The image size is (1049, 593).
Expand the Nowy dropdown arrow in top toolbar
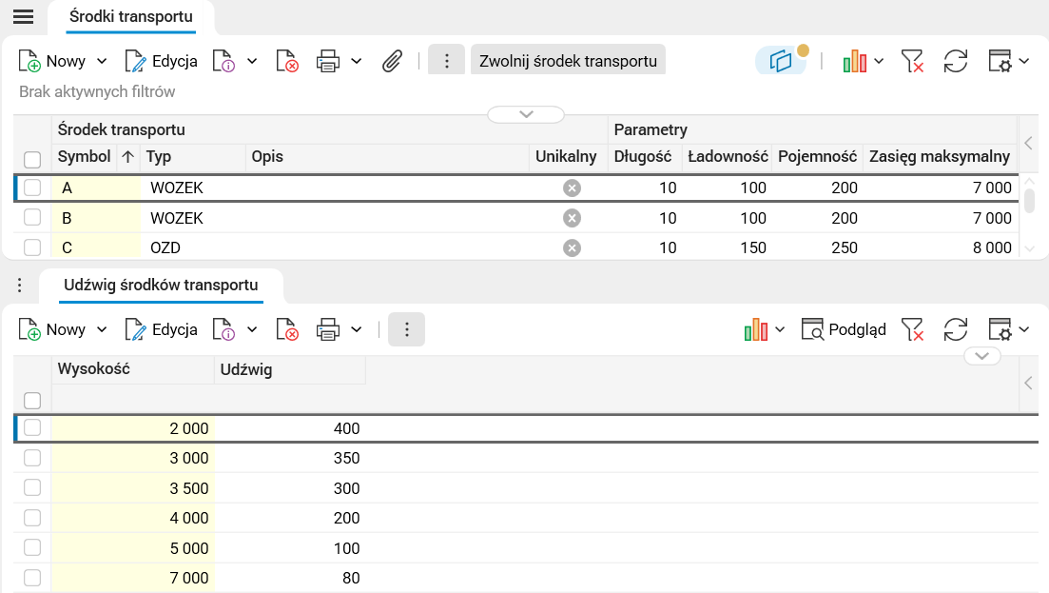(x=102, y=61)
